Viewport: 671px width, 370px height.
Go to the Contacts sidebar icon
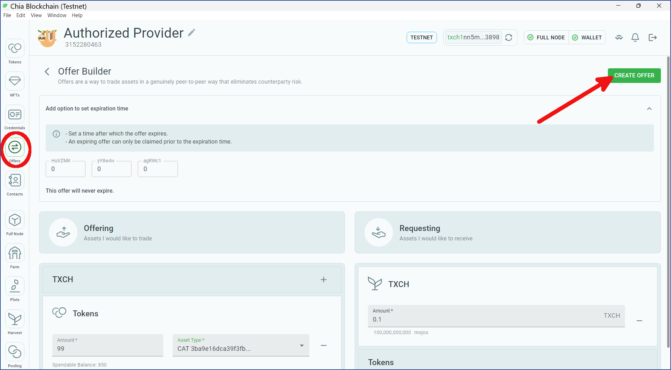click(15, 184)
